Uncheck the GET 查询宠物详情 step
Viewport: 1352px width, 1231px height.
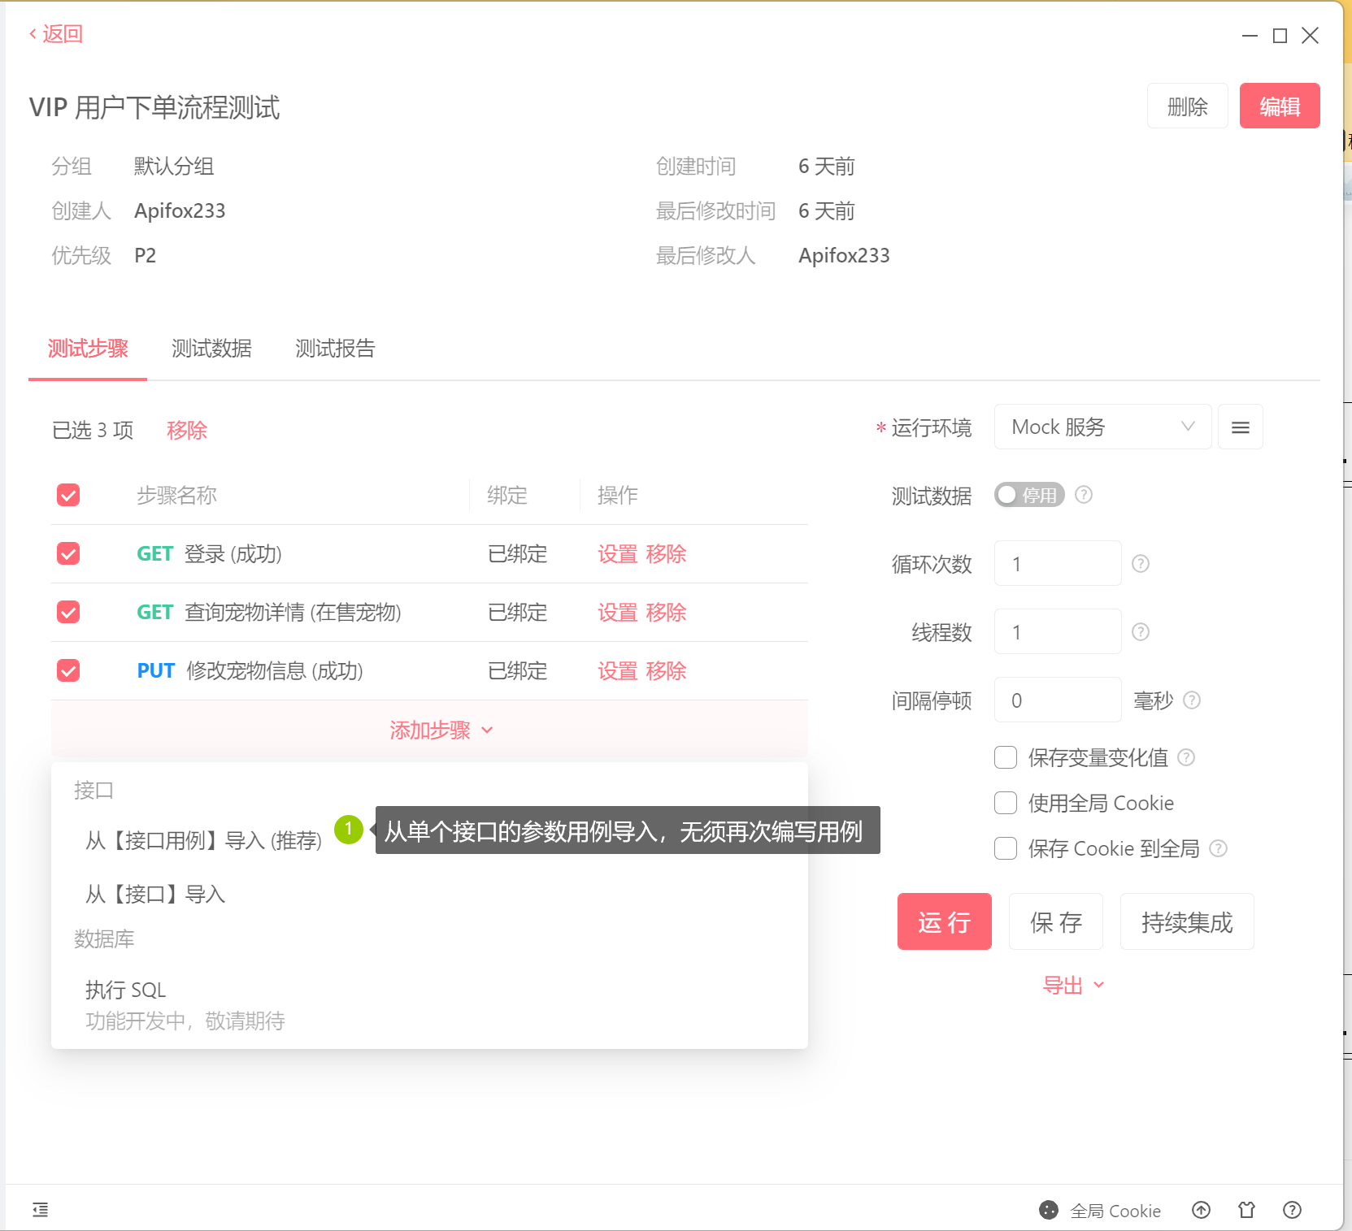68,612
